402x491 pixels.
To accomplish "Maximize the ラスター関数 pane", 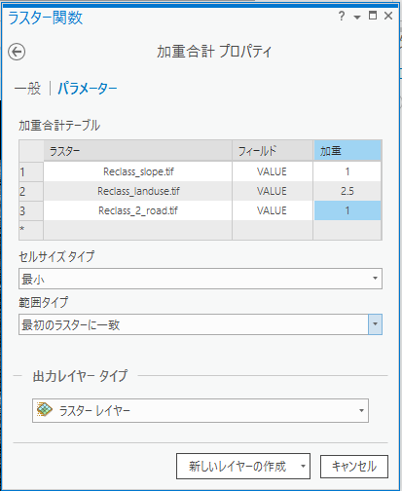I will tap(373, 16).
